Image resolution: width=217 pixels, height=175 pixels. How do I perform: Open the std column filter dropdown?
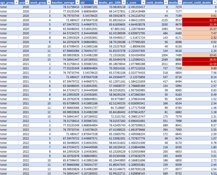pyautogui.click(x=96, y=3)
